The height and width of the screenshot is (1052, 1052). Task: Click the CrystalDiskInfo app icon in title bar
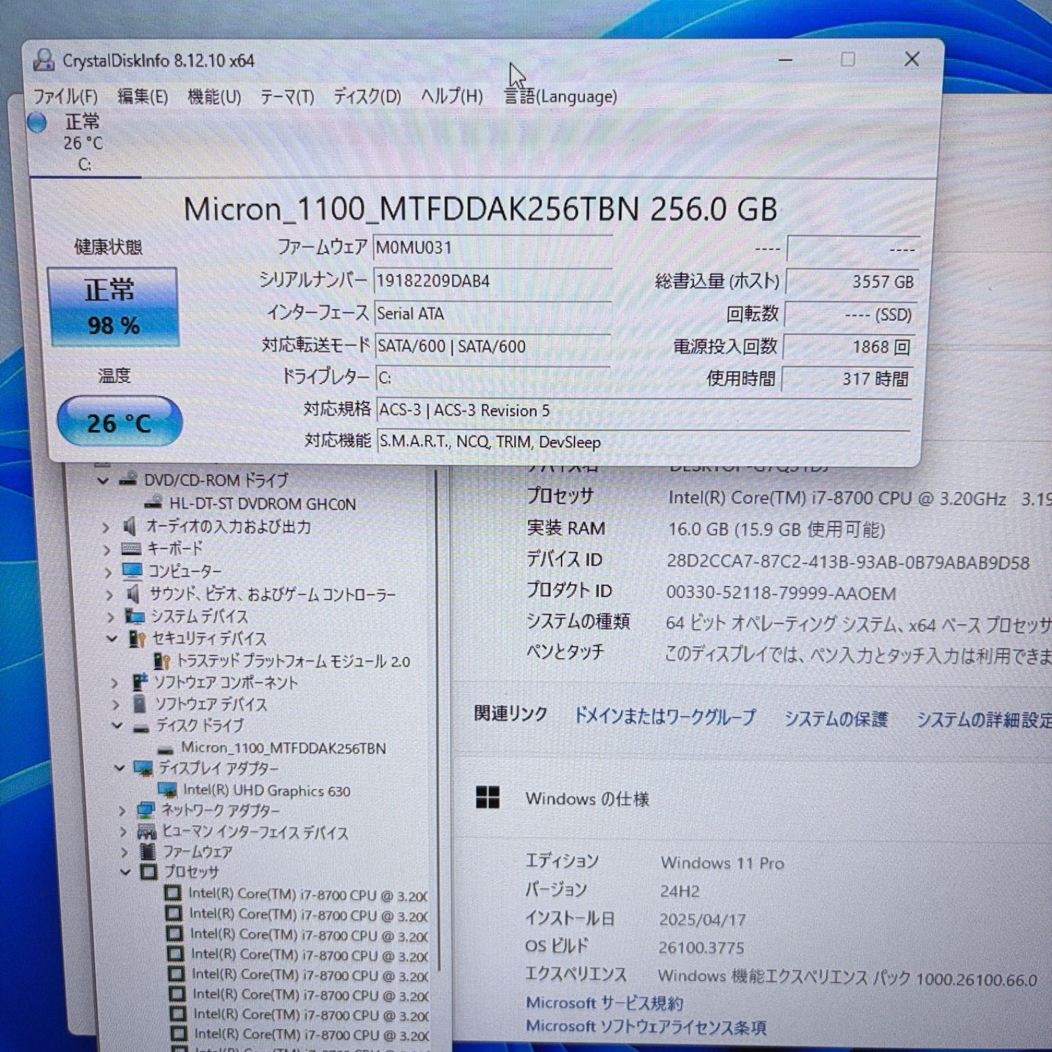pyautogui.click(x=43, y=60)
